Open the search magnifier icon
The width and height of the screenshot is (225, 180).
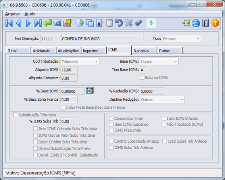click(57, 23)
